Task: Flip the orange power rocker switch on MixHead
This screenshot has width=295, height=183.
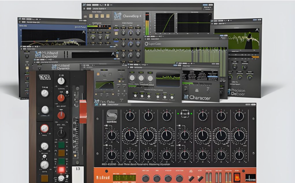Action: (x=237, y=177)
